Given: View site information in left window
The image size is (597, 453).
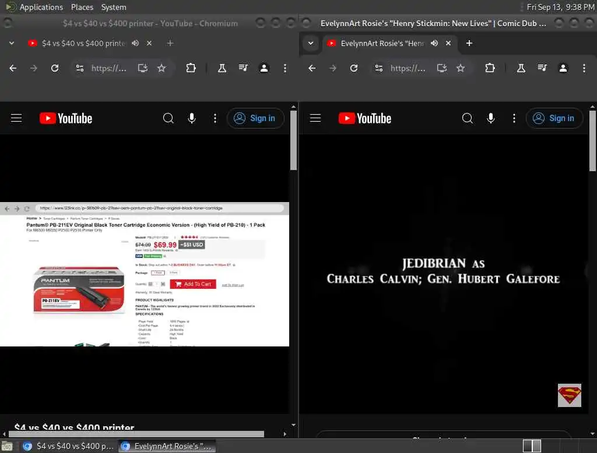Looking at the screenshot, I should tap(79, 68).
